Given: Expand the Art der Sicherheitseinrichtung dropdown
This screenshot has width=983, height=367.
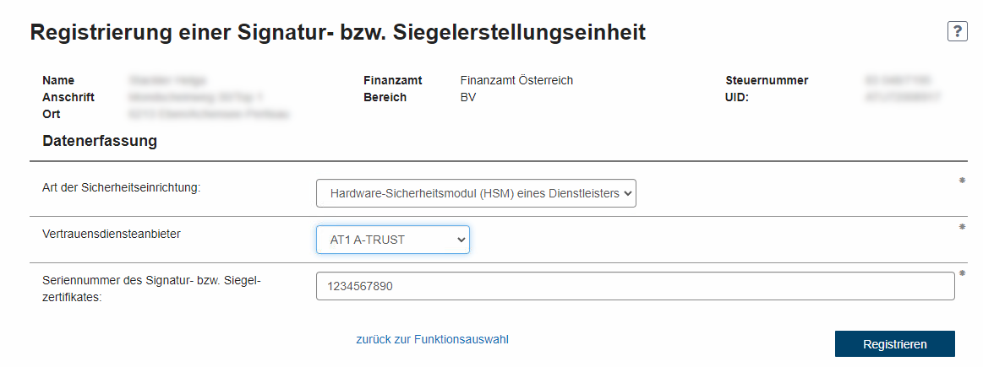Looking at the screenshot, I should [x=476, y=193].
